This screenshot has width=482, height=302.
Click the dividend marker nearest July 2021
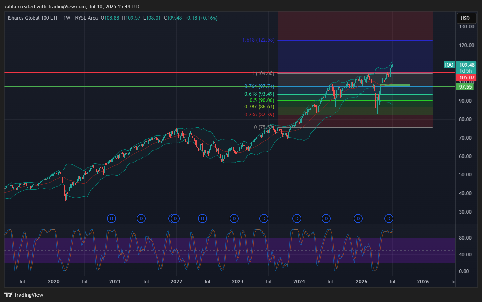click(141, 219)
